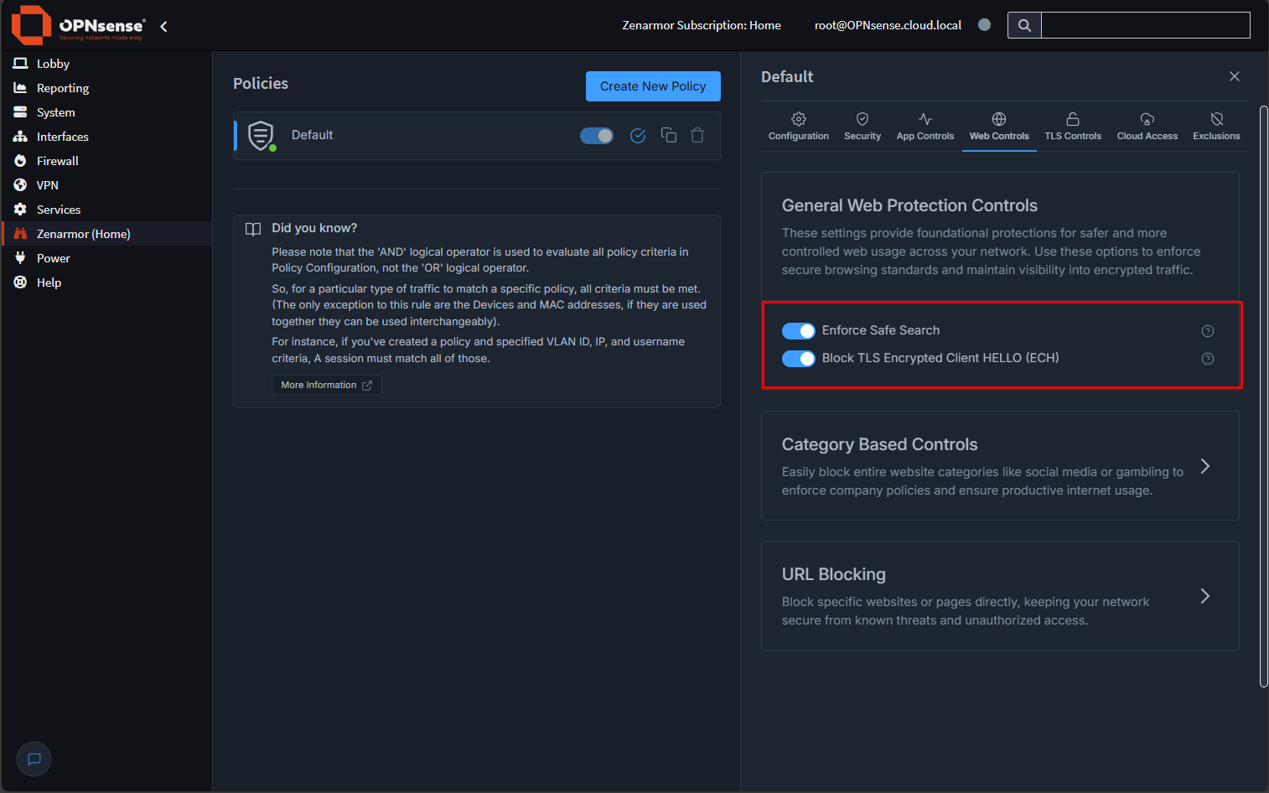Open the chat bubble in bottom corner
The width and height of the screenshot is (1269, 793).
34,759
